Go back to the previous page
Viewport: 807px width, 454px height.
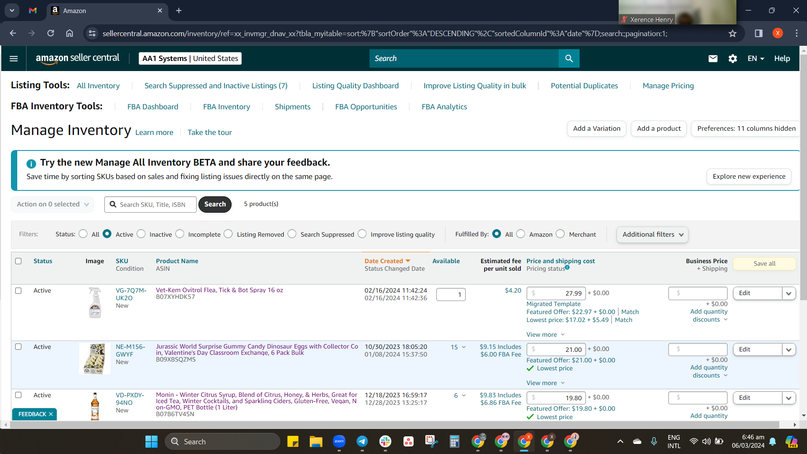coord(13,33)
